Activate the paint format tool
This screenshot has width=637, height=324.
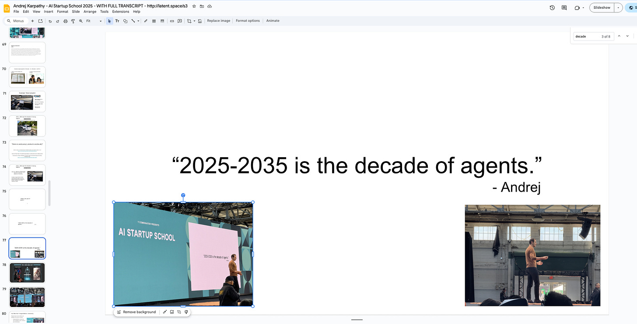pyautogui.click(x=73, y=21)
